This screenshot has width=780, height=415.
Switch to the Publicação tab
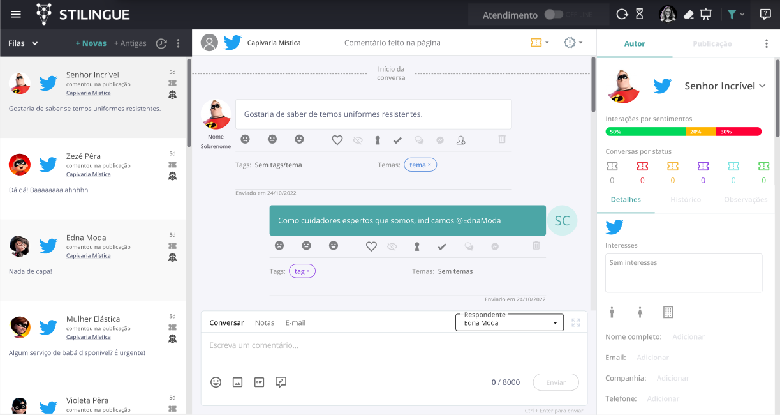tap(712, 44)
